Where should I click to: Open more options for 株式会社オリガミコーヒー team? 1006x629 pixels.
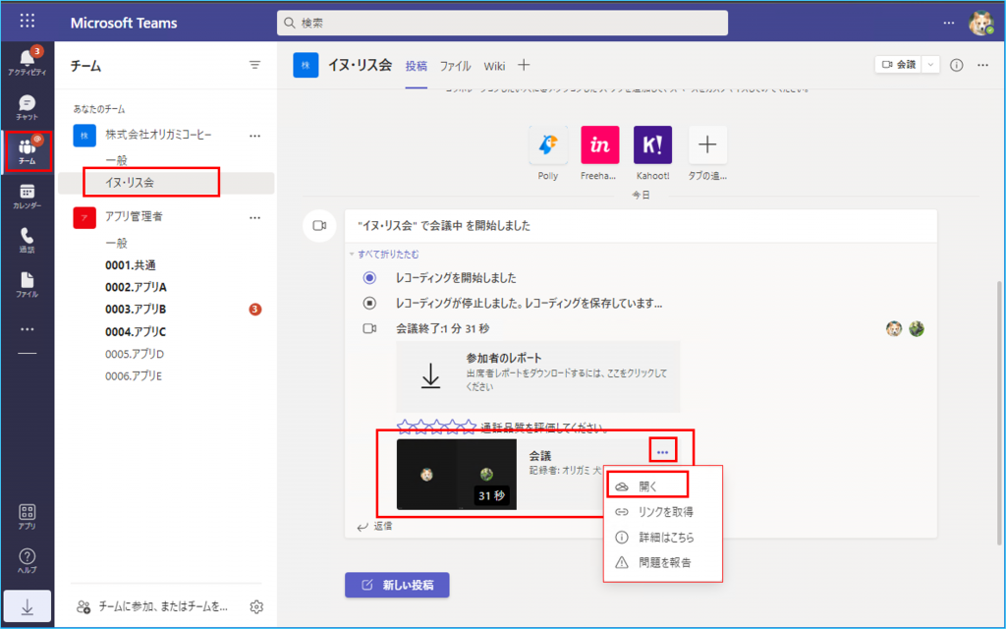255,135
